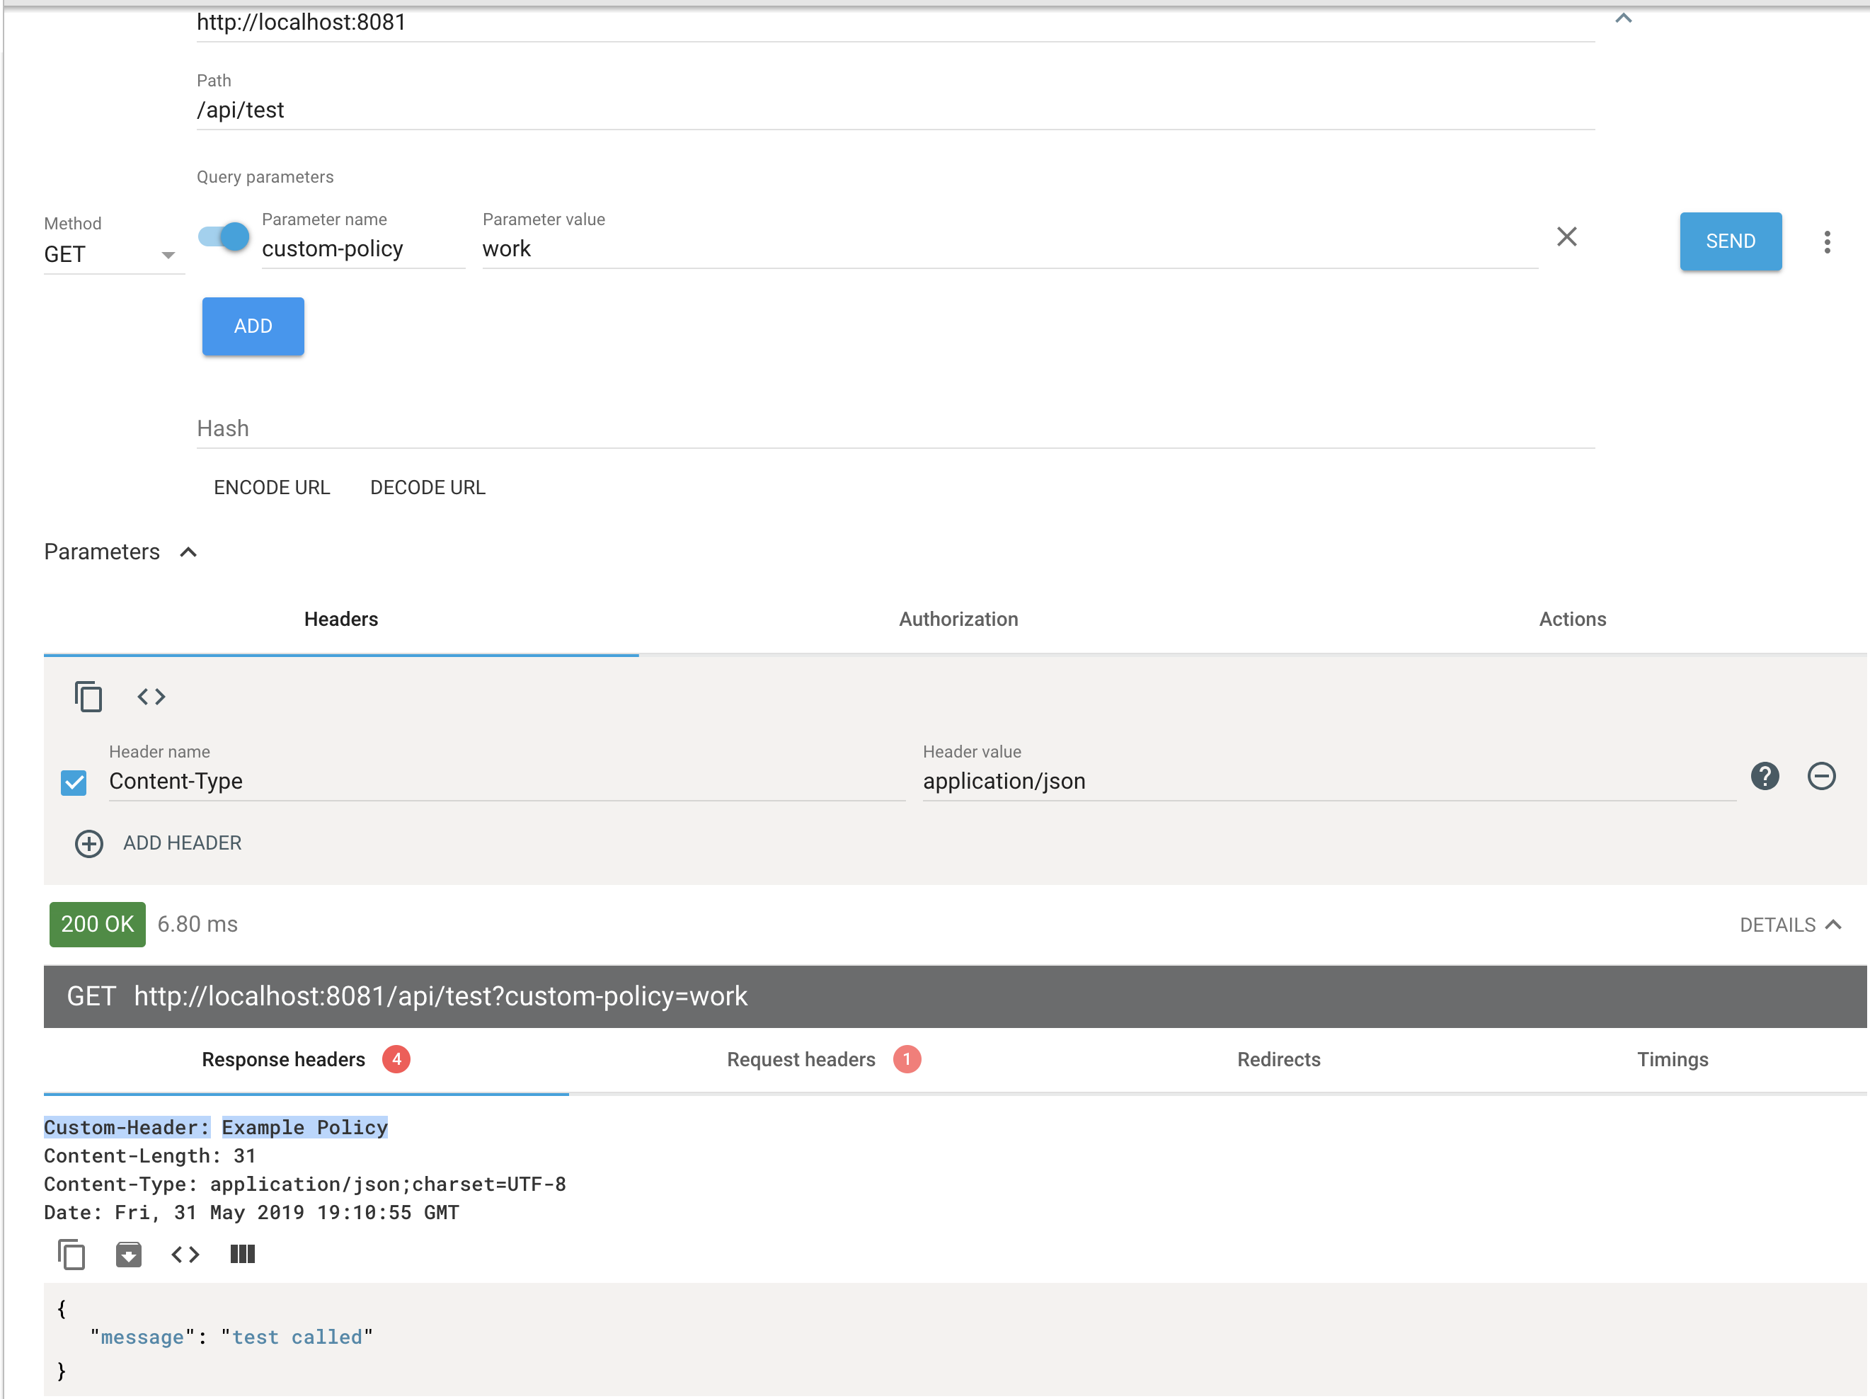Toggle raw response source view
The height and width of the screenshot is (1399, 1870).
pyautogui.click(x=185, y=1255)
